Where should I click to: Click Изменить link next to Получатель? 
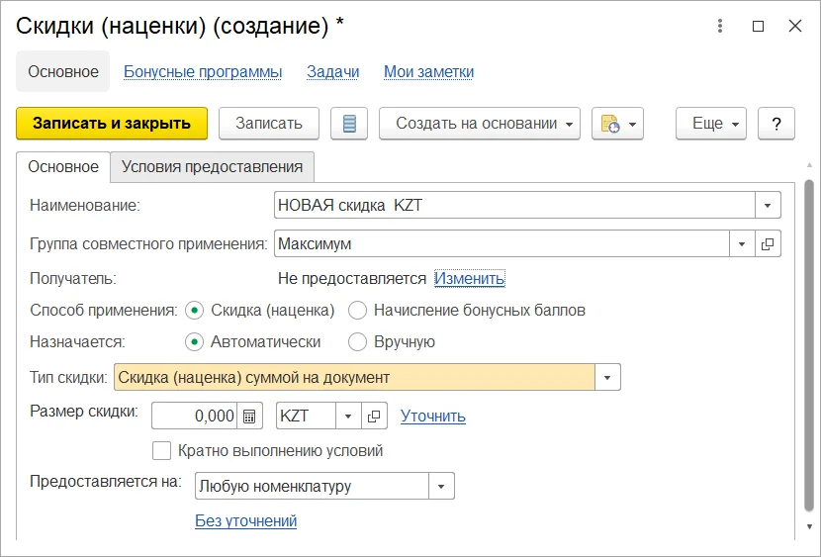pyautogui.click(x=470, y=279)
